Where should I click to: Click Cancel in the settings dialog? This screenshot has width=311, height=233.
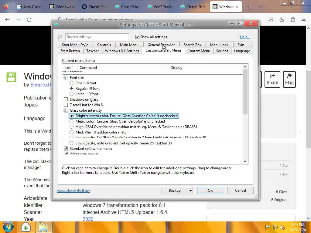pos(241,191)
